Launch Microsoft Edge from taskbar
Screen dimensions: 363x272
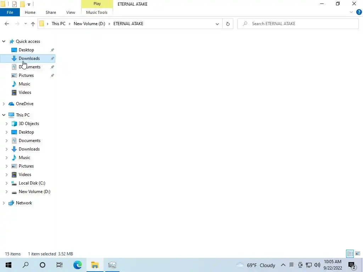coord(78,265)
